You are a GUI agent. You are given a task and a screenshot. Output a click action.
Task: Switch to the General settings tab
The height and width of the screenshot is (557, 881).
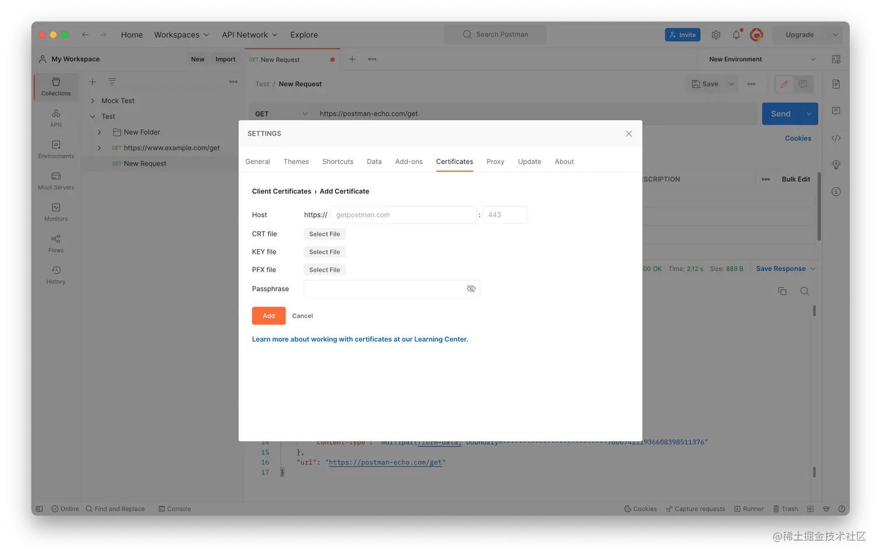(258, 162)
